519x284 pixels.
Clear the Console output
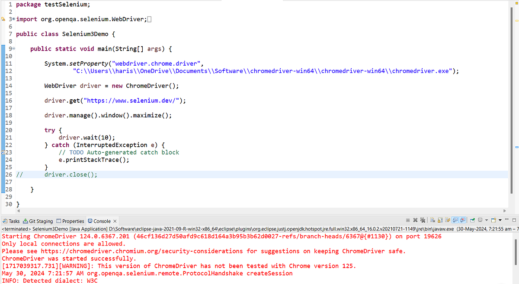coord(432,221)
